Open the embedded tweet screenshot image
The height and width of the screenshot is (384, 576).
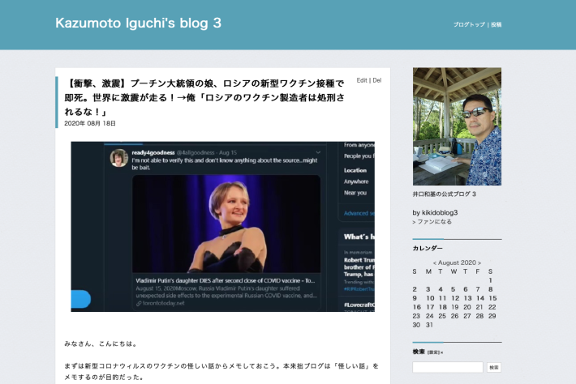[x=222, y=227]
